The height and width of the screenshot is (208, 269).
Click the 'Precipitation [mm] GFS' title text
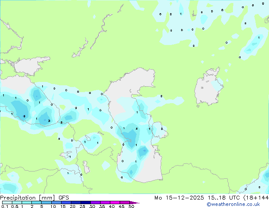(x=34, y=198)
